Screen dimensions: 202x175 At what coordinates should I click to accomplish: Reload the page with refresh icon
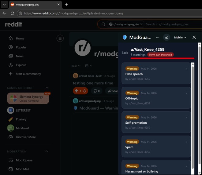[x=12, y=13]
